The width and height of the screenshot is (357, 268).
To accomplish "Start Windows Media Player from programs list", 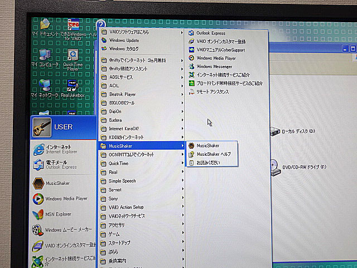I will coord(212,58).
